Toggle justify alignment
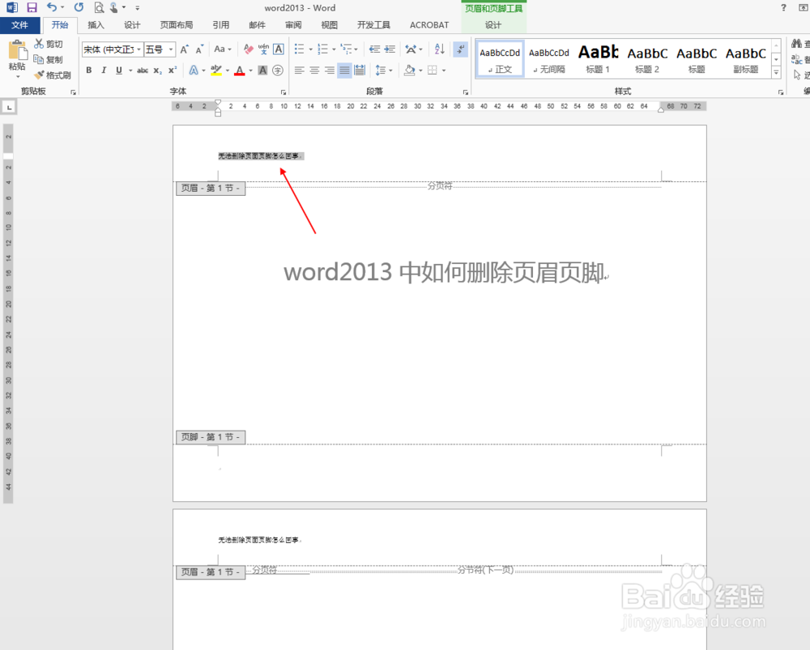Viewport: 810px width, 650px height. tap(344, 70)
